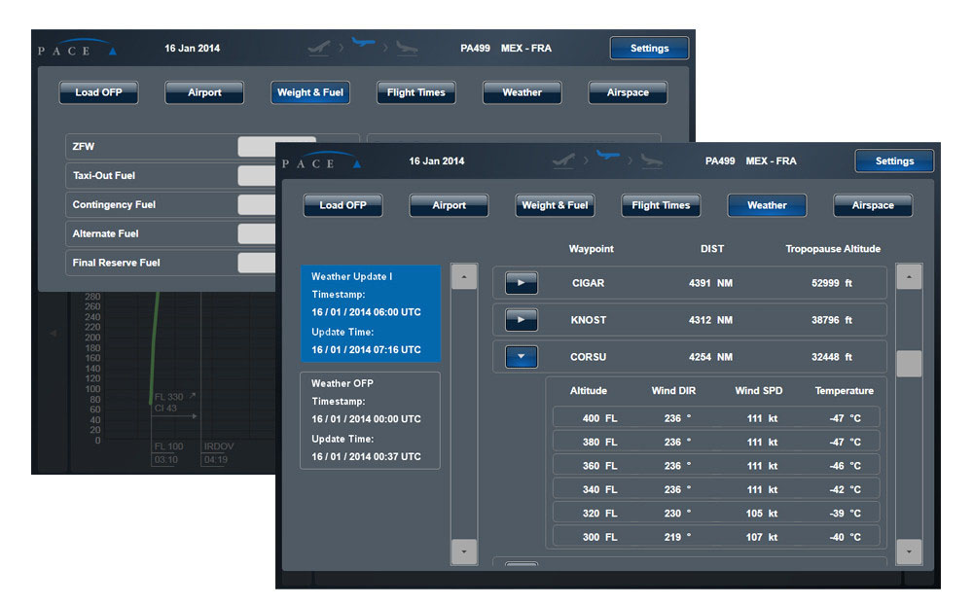Open Settings in the back window
973x605 pixels.
point(649,48)
